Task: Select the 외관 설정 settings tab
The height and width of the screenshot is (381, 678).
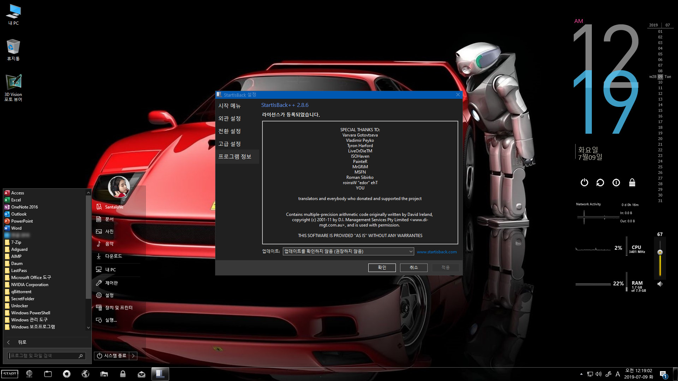Action: click(x=237, y=119)
